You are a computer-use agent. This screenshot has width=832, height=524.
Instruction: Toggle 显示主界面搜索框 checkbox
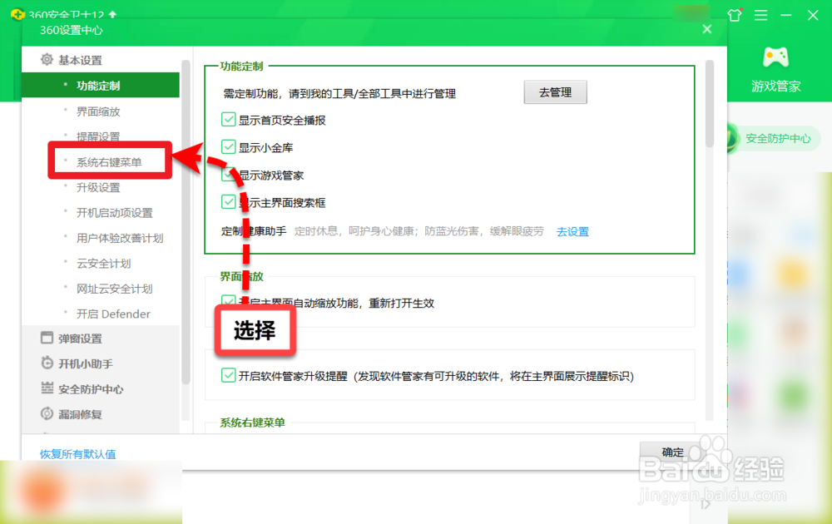(228, 202)
